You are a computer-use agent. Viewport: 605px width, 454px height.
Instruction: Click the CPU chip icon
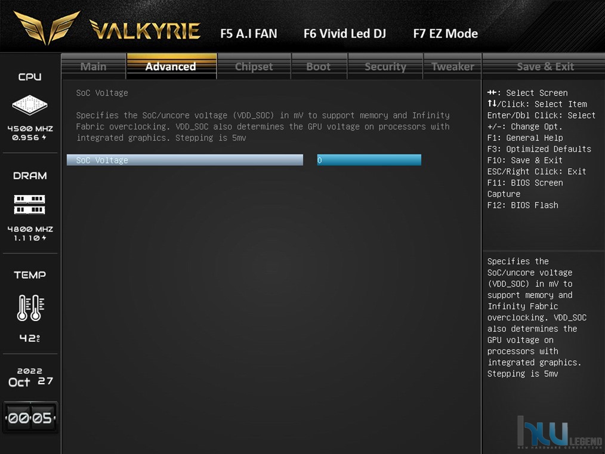pos(30,104)
